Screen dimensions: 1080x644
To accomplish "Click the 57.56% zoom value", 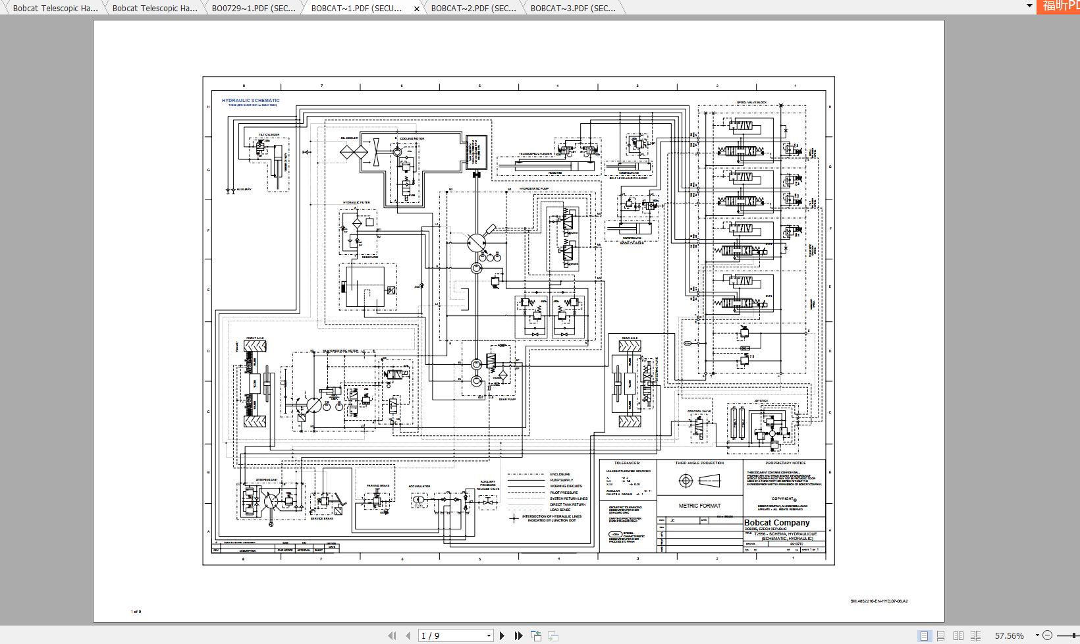I will tap(1009, 635).
